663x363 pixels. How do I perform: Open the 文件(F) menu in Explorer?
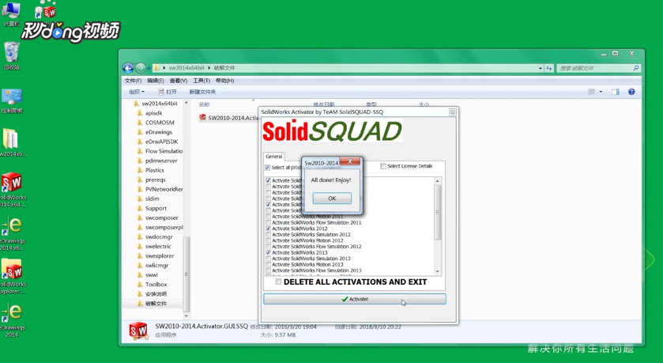(x=134, y=81)
